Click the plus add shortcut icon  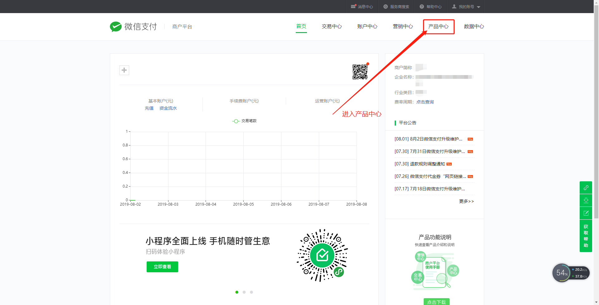[124, 70]
